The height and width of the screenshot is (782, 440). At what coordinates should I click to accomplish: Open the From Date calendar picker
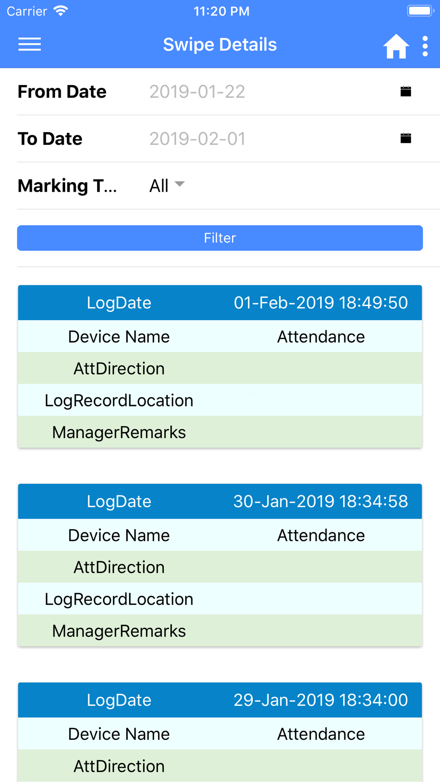[406, 91]
